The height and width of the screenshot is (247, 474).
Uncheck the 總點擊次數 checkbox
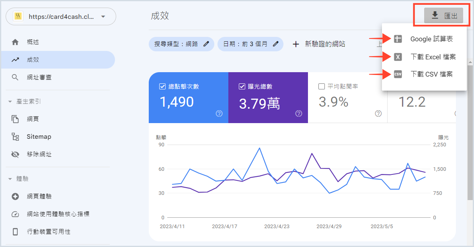[162, 86]
